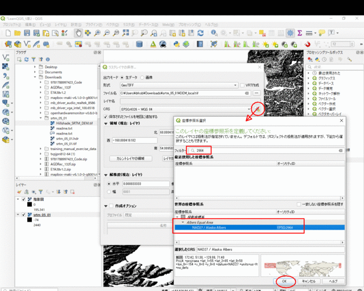Screen dimensions: 364x291
Task: Open the DB Manager database icon
Action: 139,44
